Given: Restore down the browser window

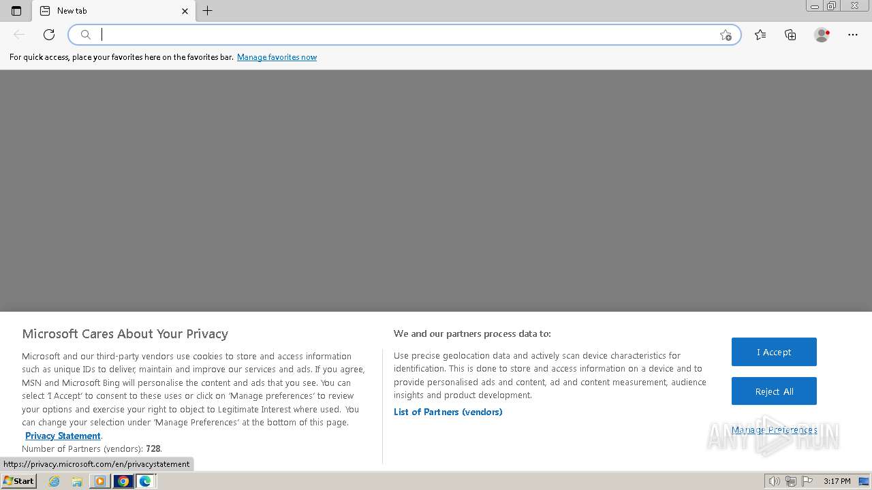Looking at the screenshot, I should (832, 6).
